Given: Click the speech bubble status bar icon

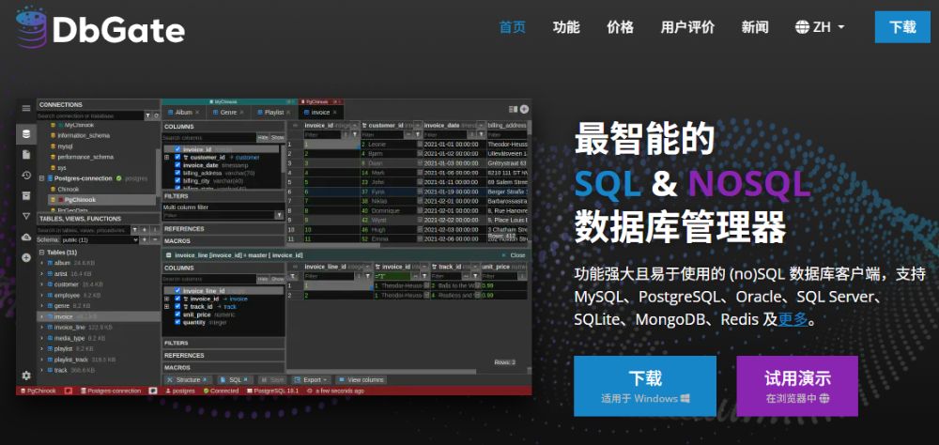Looking at the screenshot, I should pos(153,391).
